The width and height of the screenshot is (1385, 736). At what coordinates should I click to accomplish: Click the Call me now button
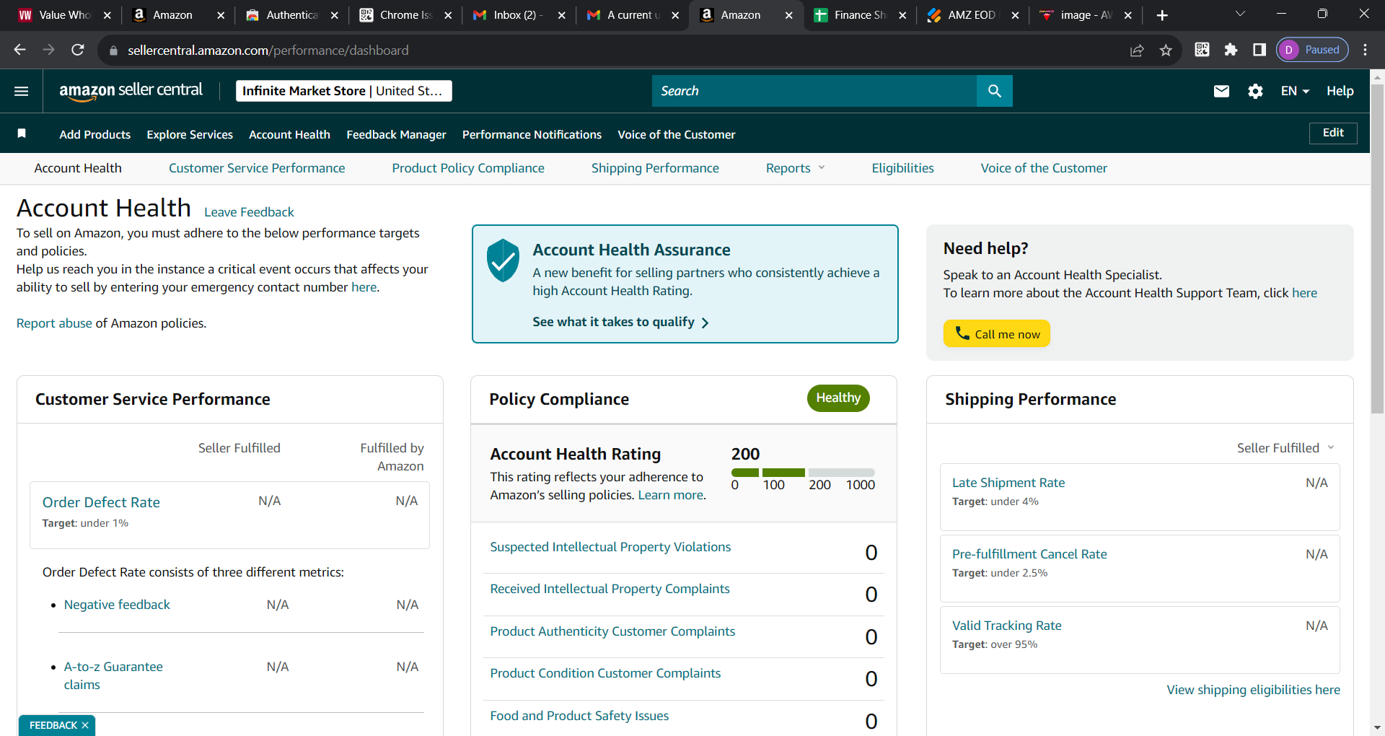pyautogui.click(x=997, y=333)
